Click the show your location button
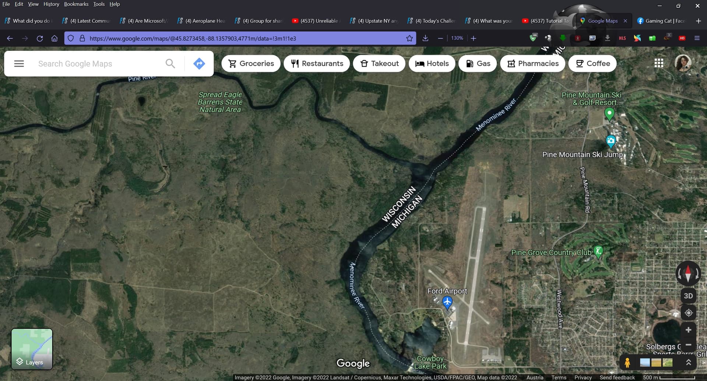The image size is (707, 381). 688,313
